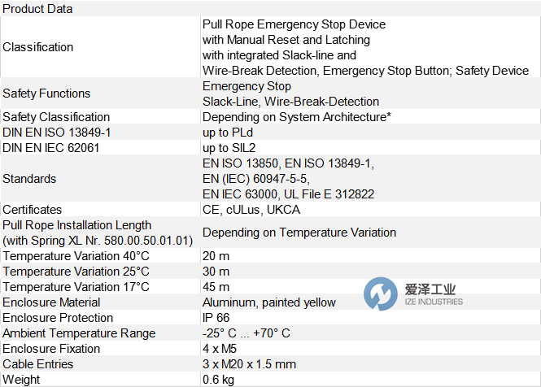Click the '30 m' value cell

point(216,272)
